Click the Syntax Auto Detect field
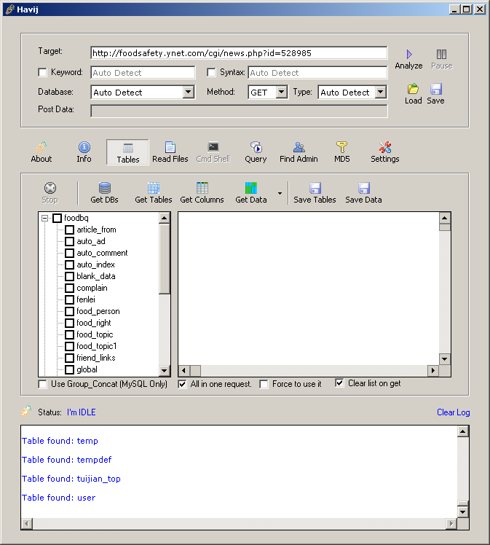This screenshot has height=545, width=490. coord(317,73)
